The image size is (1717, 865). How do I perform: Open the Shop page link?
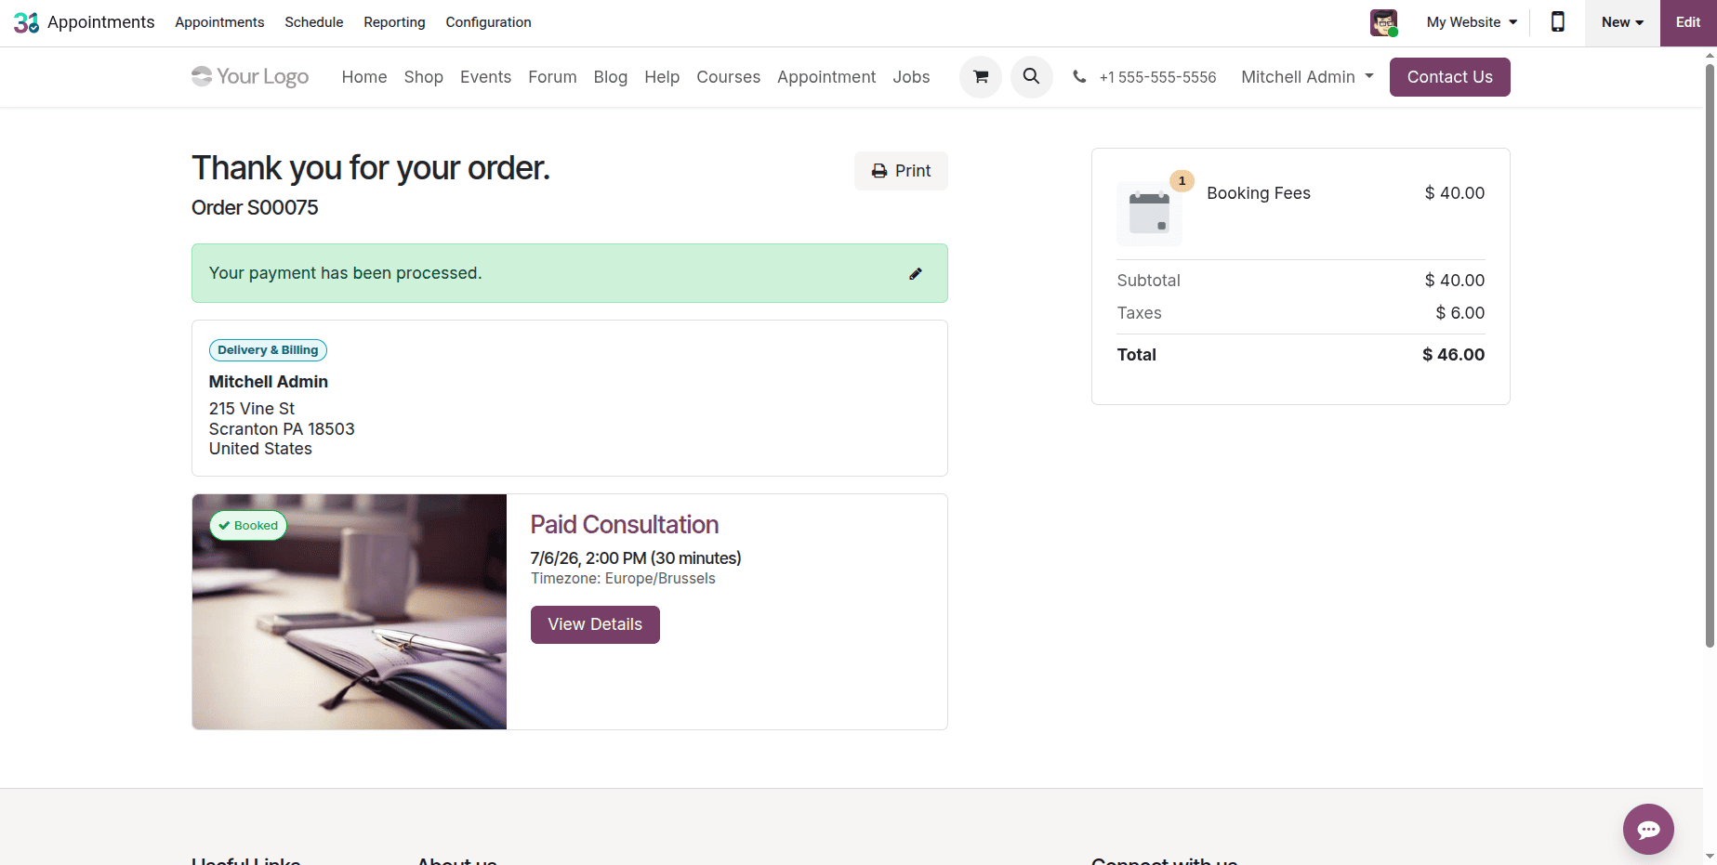(x=423, y=77)
